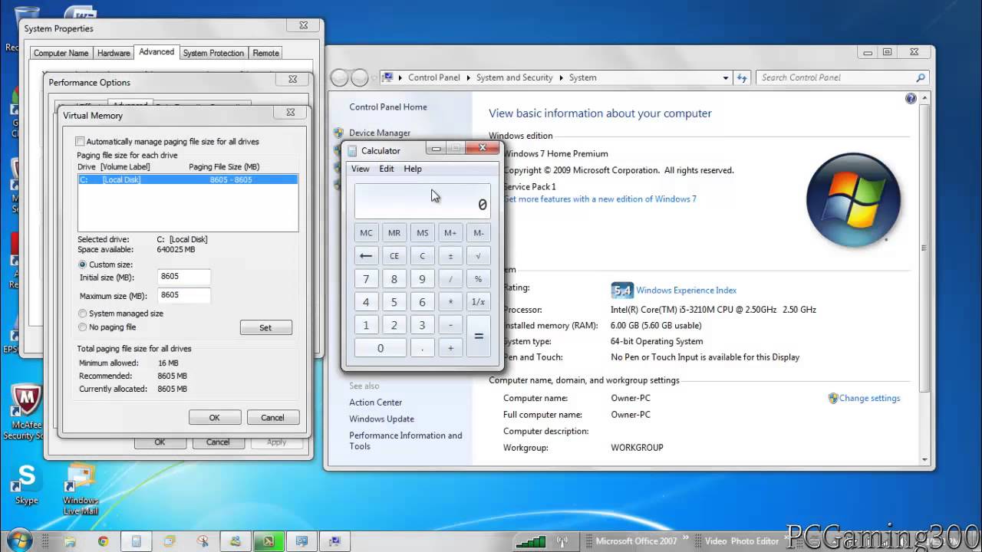The image size is (982, 552).
Task: Click the calculator M+ key
Action: tap(450, 233)
